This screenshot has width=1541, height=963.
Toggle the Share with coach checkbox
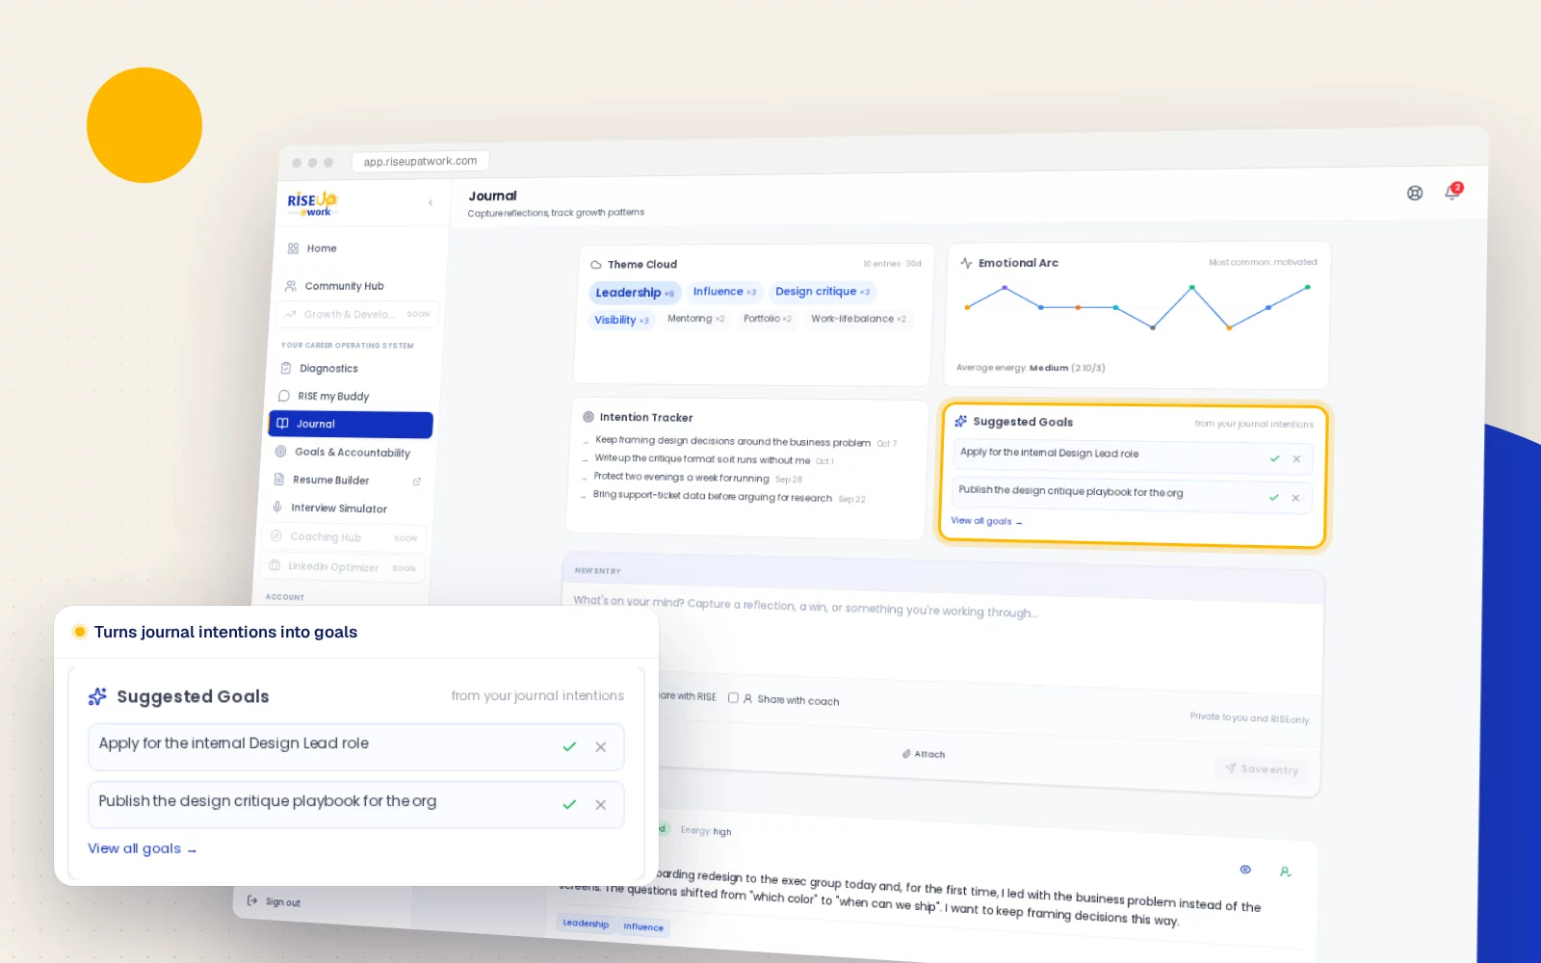[733, 698]
